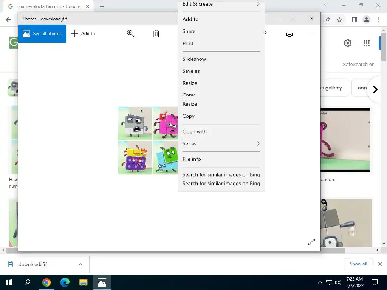This screenshot has width=387, height=290.
Task: Open a new Chrome tab
Action: coord(102,6)
